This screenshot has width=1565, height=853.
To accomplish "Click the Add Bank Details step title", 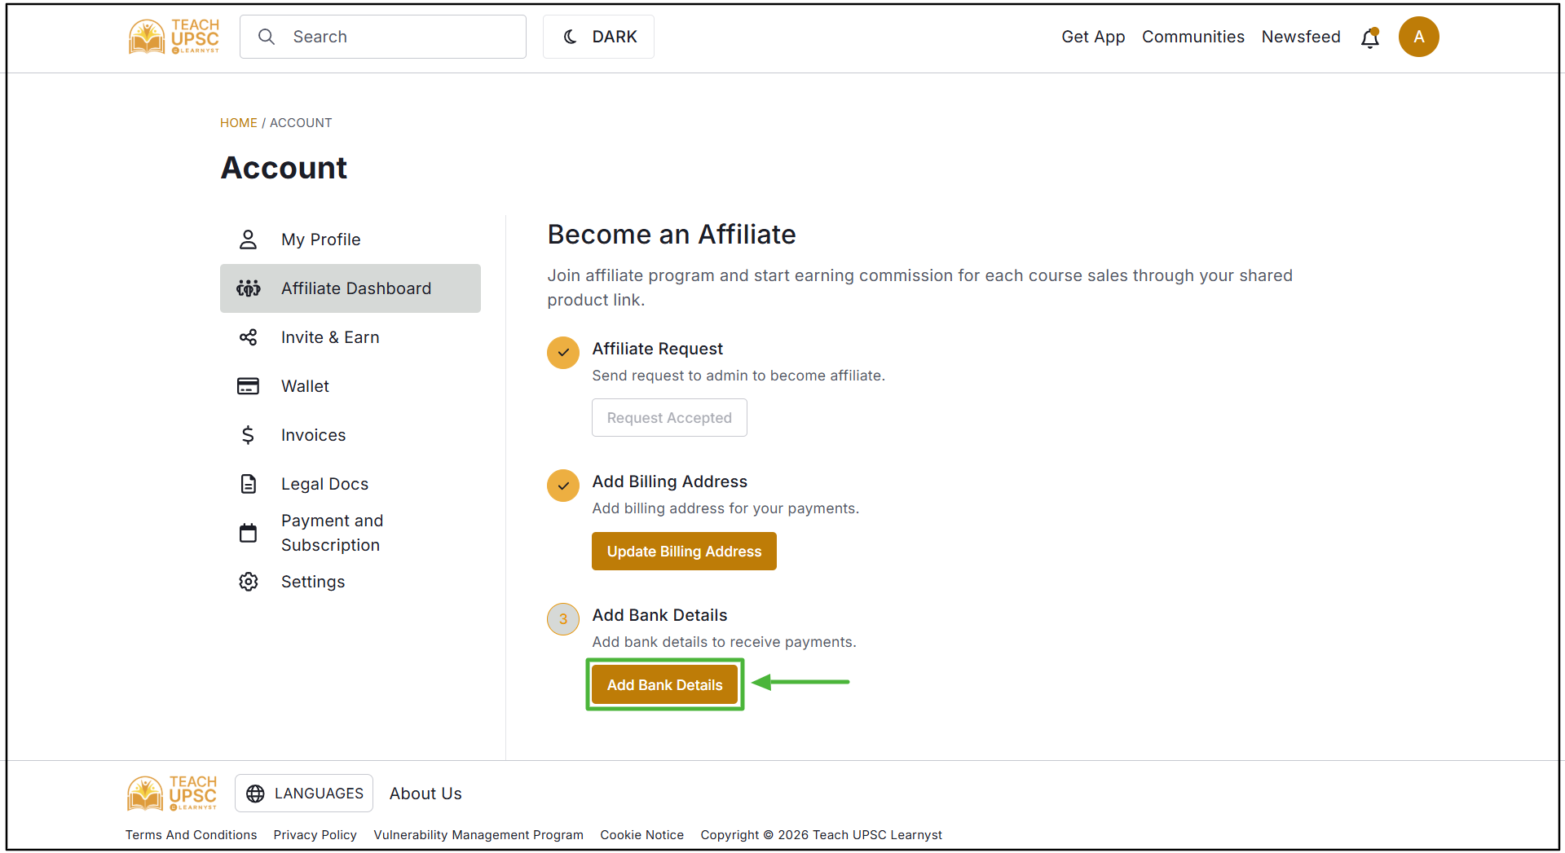I will tap(659, 615).
